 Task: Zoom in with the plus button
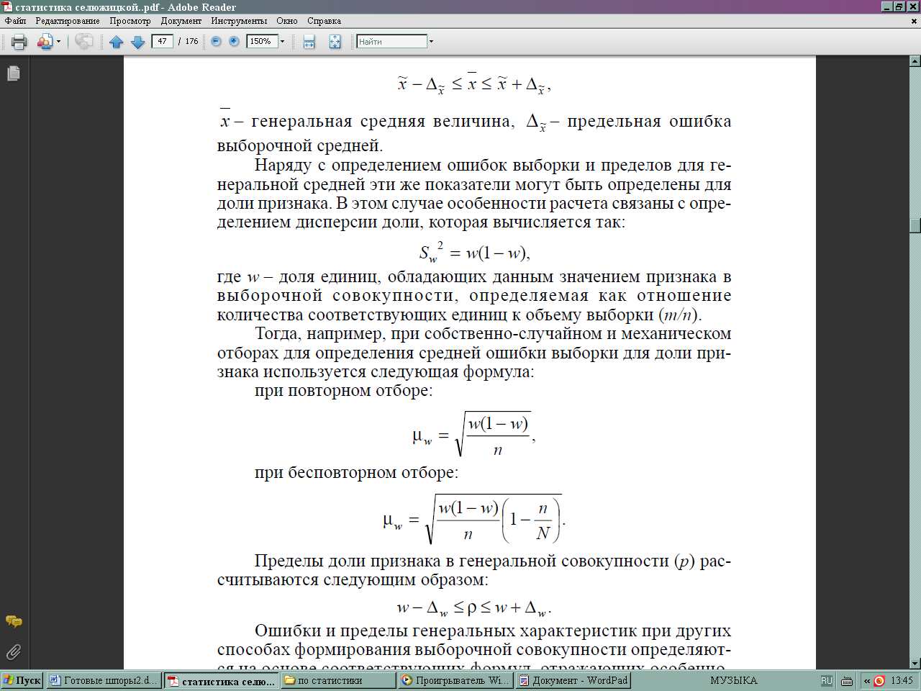234,41
